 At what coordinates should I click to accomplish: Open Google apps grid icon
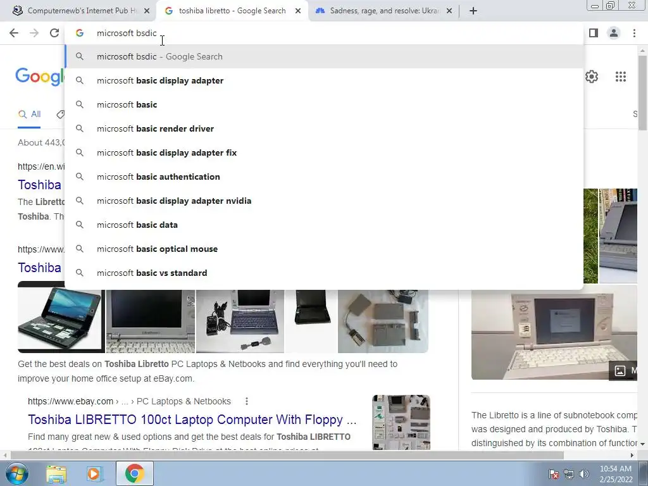coord(620,77)
